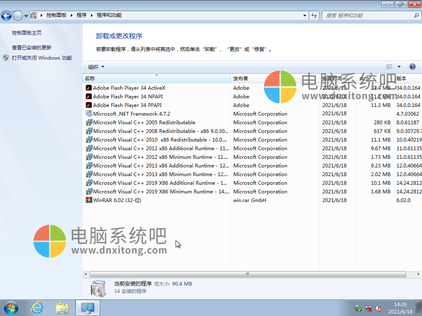Image resolution: width=422 pixels, height=316 pixels.
Task: Expand the address bar history dropdown
Action: (305, 16)
